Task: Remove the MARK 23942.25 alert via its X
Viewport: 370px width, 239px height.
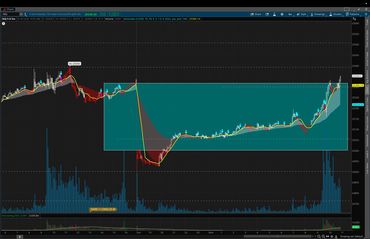Action: point(114,209)
